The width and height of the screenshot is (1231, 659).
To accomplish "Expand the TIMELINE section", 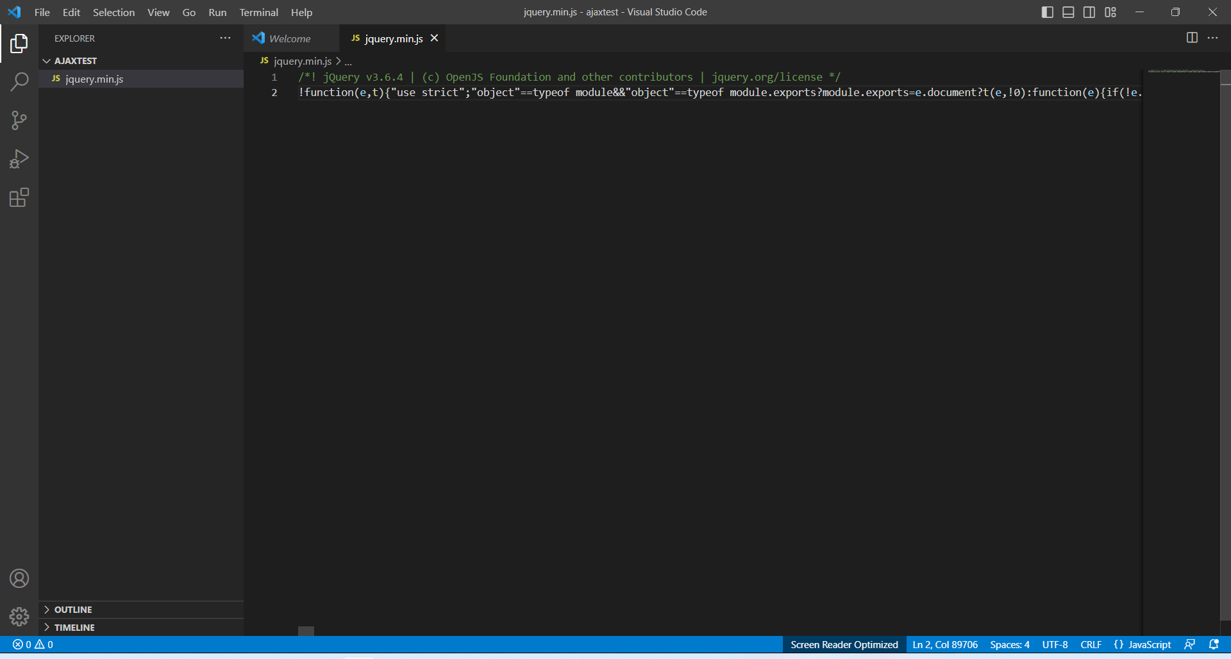I will pyautogui.click(x=141, y=628).
